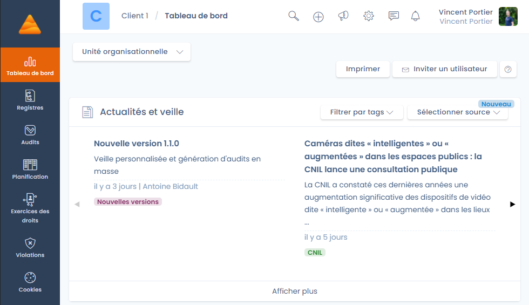Click the search magnifier icon
529x305 pixels.
pyautogui.click(x=294, y=16)
